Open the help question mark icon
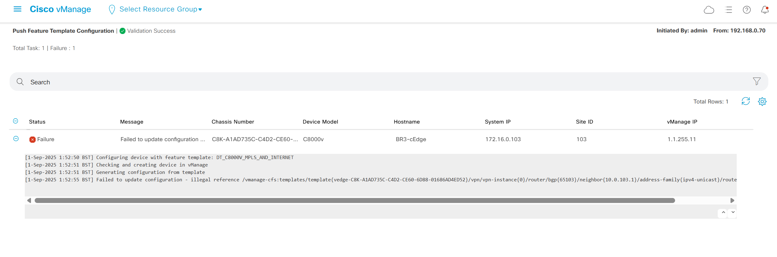This screenshot has height=257, width=777. coord(747,10)
